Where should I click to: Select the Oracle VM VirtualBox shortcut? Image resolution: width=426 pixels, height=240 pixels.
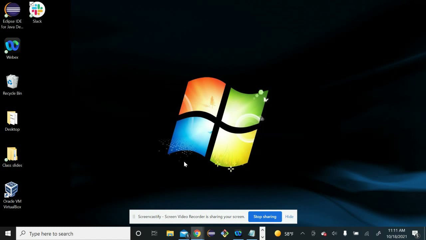tap(12, 195)
